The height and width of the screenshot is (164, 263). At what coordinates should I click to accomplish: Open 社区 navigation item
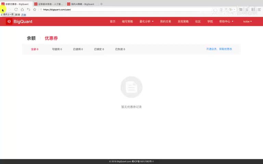click(198, 22)
